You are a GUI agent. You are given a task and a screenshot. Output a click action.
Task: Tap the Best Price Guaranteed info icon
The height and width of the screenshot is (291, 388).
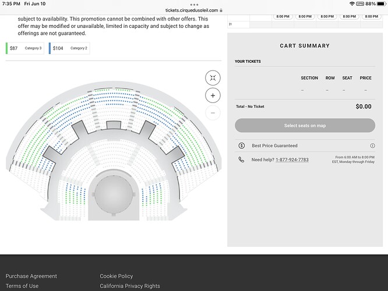point(372,145)
